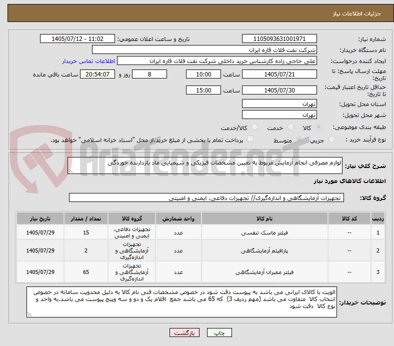Image resolution: width=394 pixels, height=346 pixels.
Task: Click unit عدد in پارافیلم row
Action: pyautogui.click(x=178, y=251)
